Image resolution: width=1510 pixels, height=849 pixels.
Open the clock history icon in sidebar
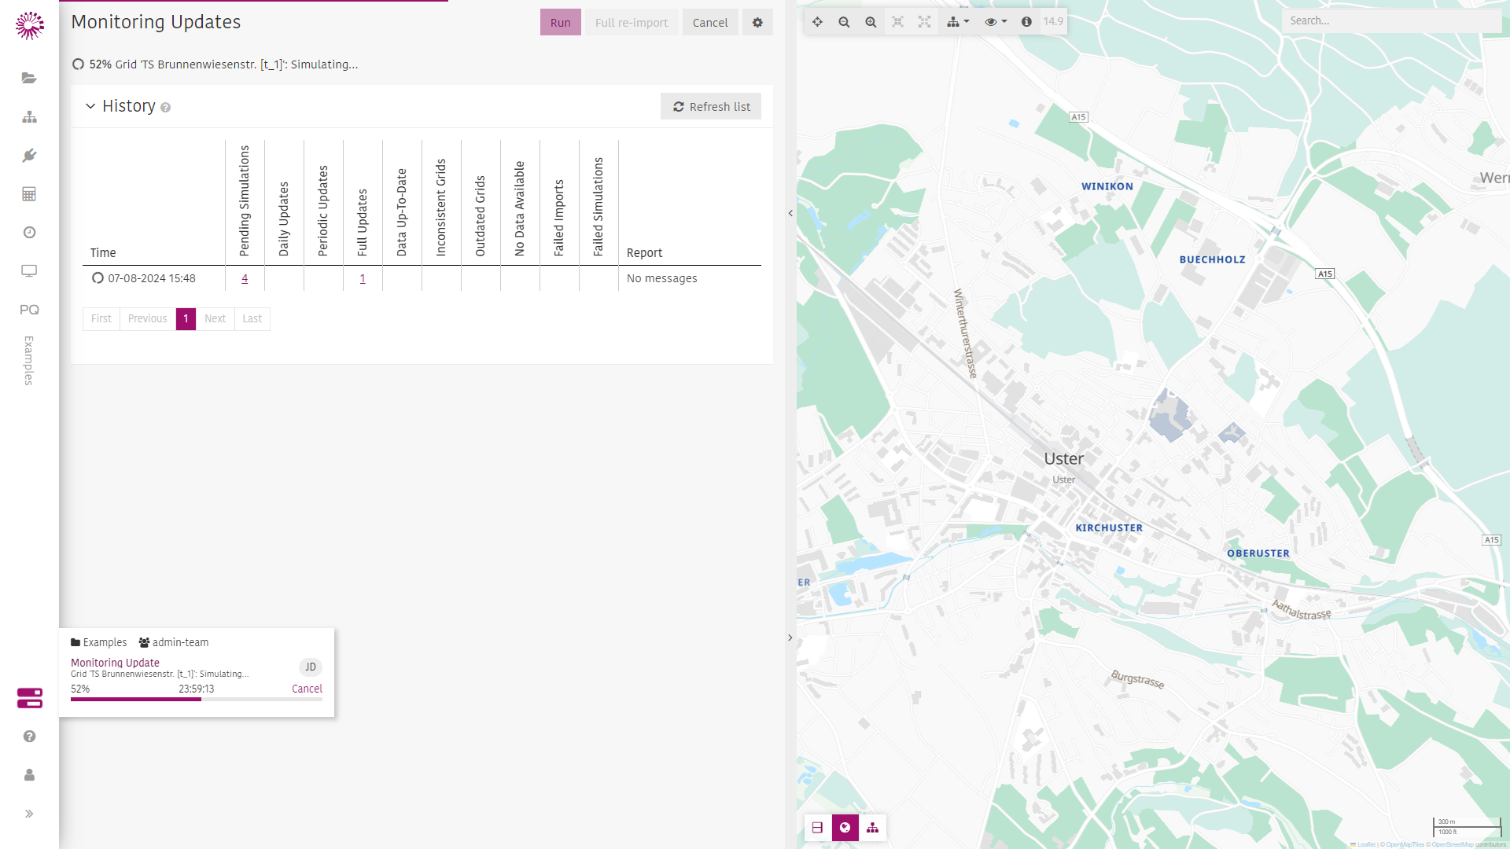(29, 233)
